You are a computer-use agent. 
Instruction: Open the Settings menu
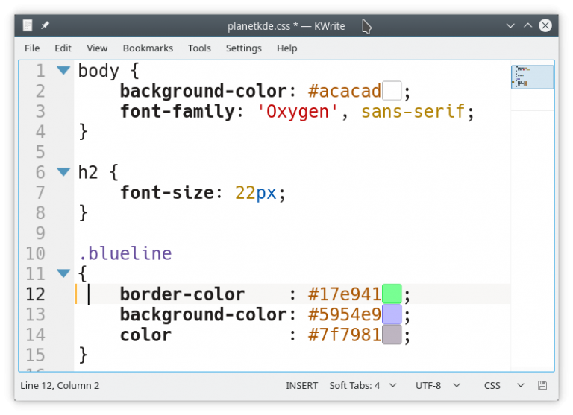[243, 48]
